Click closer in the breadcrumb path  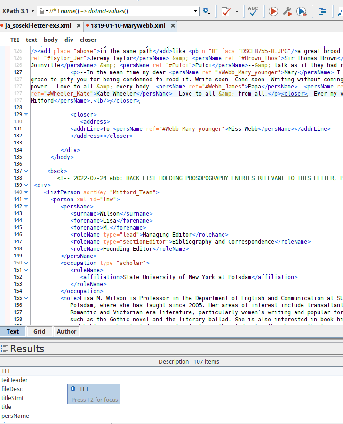point(88,40)
